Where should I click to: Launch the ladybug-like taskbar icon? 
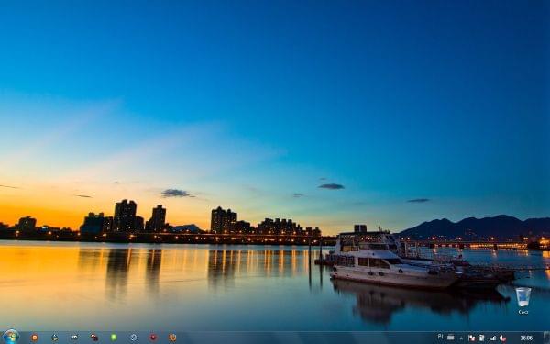94,338
